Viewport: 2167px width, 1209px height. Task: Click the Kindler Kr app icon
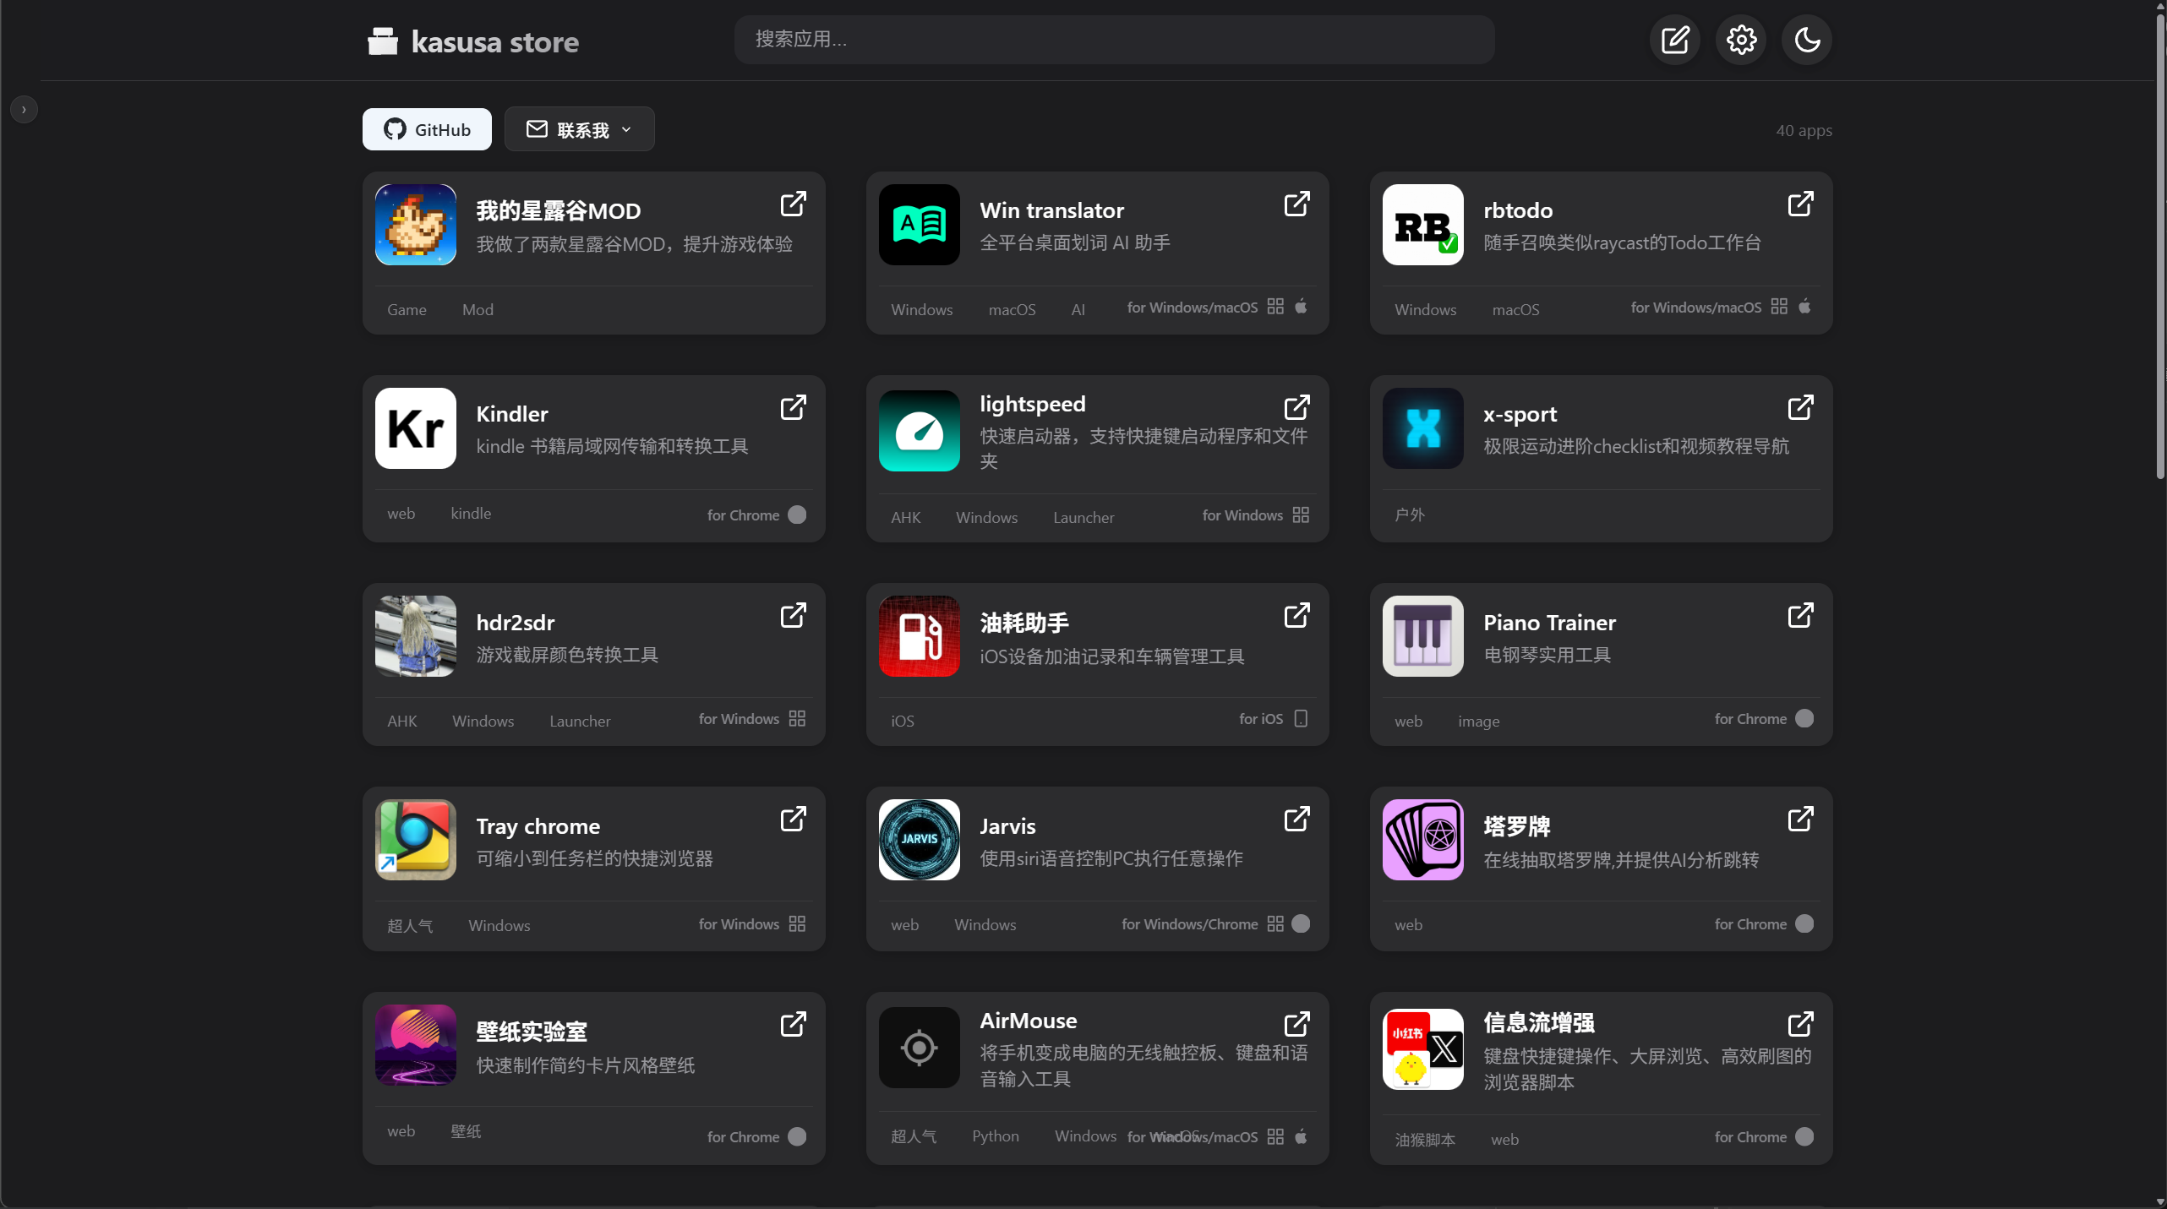pos(416,428)
